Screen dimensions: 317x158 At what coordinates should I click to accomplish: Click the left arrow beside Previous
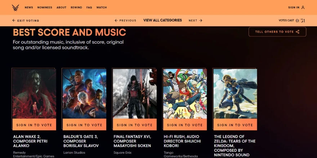pyautogui.click(x=116, y=21)
